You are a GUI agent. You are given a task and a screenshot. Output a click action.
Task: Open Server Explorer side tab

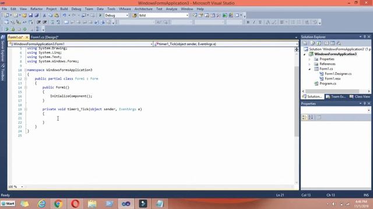point(2,49)
